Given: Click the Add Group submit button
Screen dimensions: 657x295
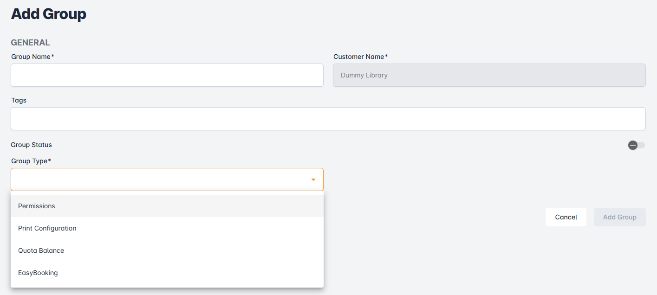Looking at the screenshot, I should click(619, 217).
